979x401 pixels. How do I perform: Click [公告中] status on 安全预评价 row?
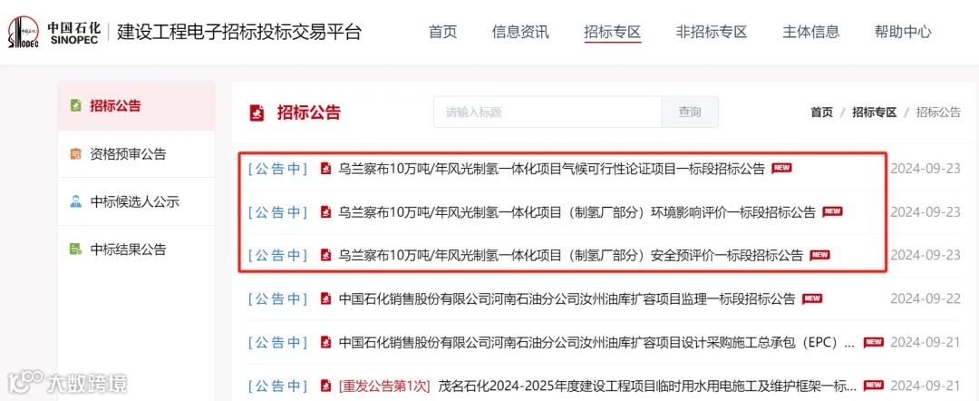(278, 256)
